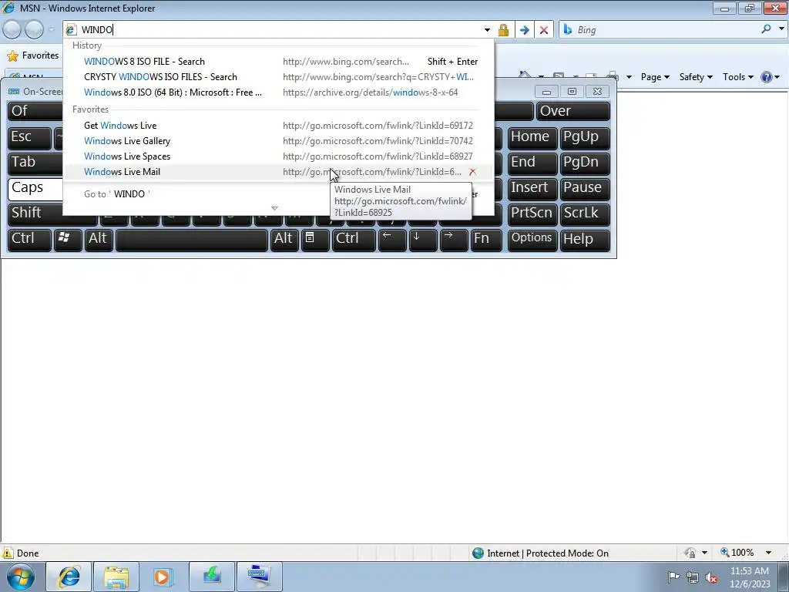Toggle the Caps key on keyboard
The width and height of the screenshot is (789, 592).
coord(35,188)
